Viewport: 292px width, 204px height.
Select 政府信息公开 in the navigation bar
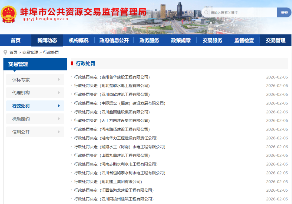coord(114,40)
